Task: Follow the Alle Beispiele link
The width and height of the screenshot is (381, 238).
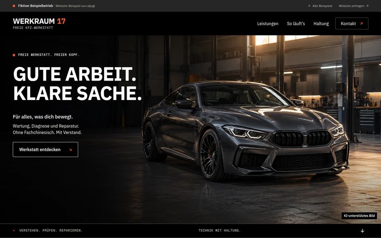Action: point(320,6)
